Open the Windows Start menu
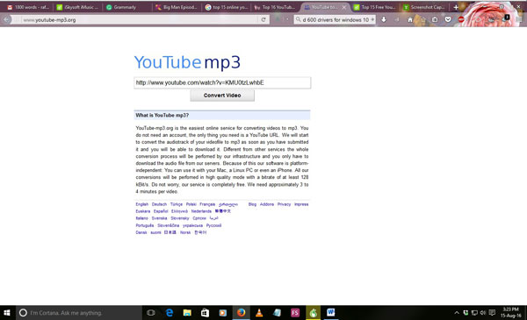 (x=7, y=313)
